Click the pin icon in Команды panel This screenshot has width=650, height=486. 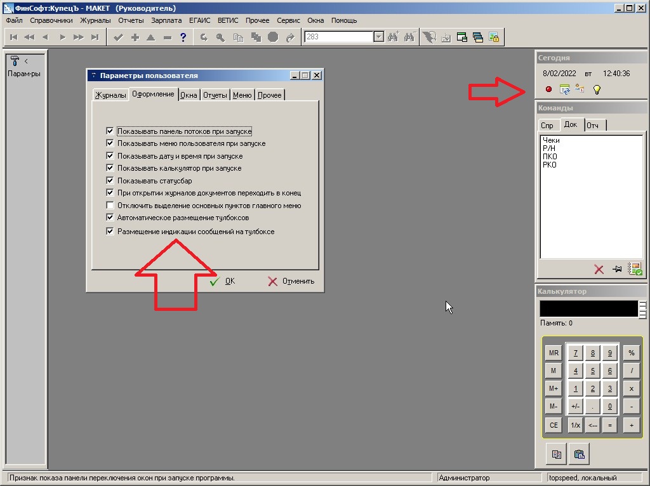pyautogui.click(x=616, y=269)
